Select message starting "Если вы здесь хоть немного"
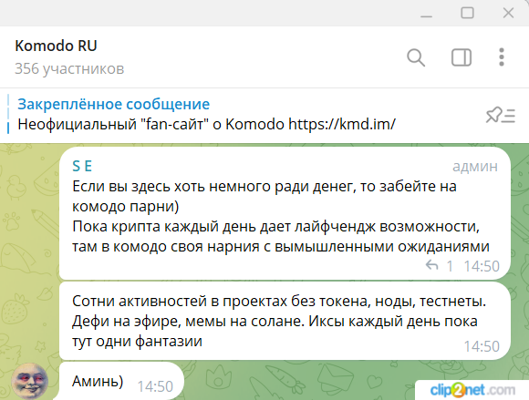This screenshot has width=529, height=400. (x=285, y=213)
